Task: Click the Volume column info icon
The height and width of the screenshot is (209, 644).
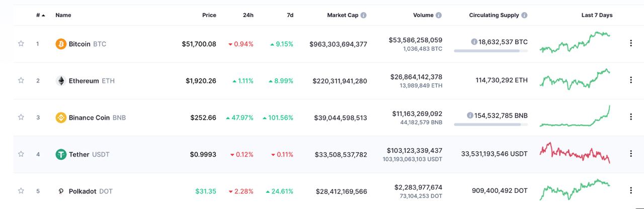Action: click(439, 15)
